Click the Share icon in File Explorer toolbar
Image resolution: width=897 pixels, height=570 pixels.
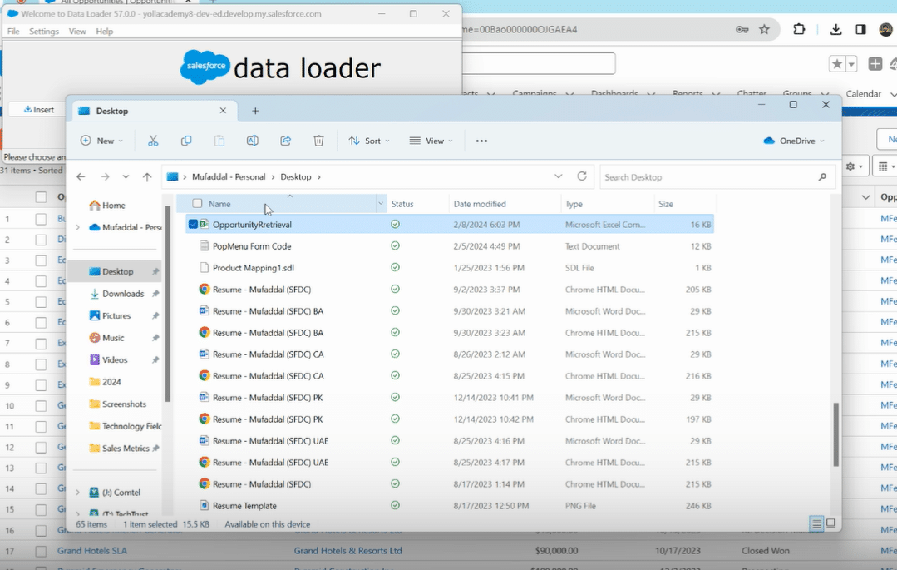(x=285, y=141)
